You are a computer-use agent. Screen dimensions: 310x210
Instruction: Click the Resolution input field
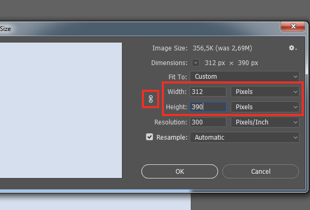pos(208,122)
